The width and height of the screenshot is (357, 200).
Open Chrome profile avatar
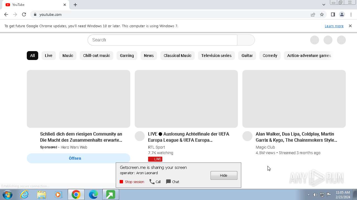342,14
